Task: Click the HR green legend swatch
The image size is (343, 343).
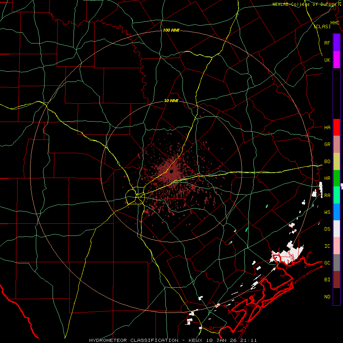Action: pyautogui.click(x=337, y=178)
